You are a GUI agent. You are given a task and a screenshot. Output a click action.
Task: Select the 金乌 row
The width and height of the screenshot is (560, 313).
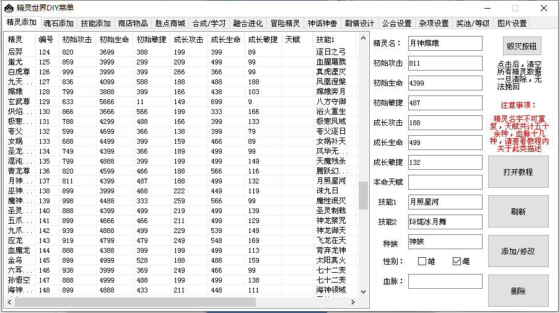(x=180, y=260)
